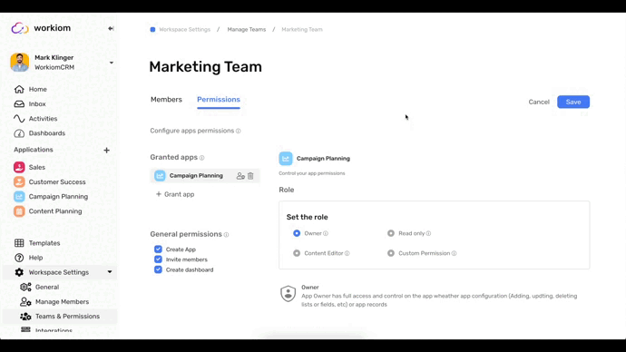Open the Dashboards icon in sidebar

click(x=19, y=133)
